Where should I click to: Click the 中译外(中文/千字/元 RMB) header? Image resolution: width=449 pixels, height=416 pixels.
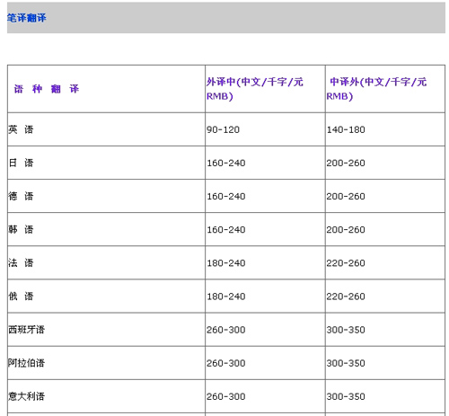click(376, 89)
